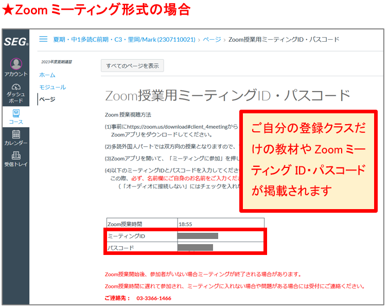Go to ダッシュボード via the sidebar icon

click(x=16, y=88)
